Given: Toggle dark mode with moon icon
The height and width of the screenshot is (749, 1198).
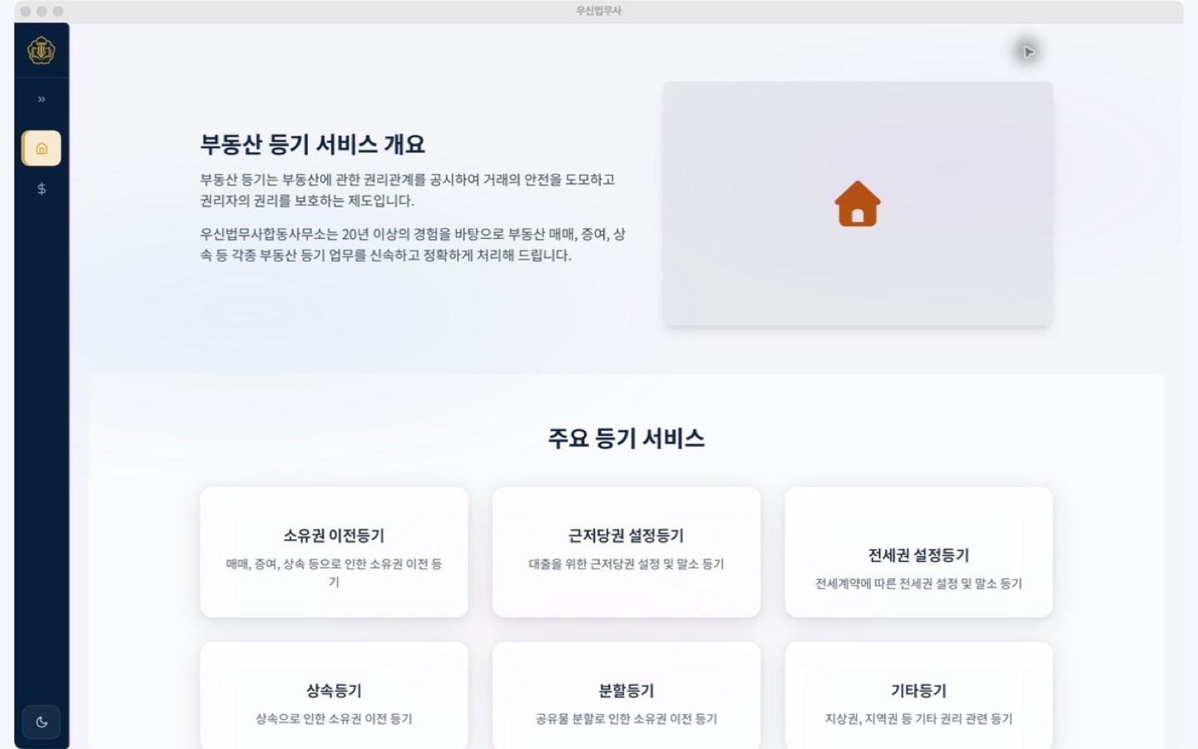Looking at the screenshot, I should click(x=42, y=722).
